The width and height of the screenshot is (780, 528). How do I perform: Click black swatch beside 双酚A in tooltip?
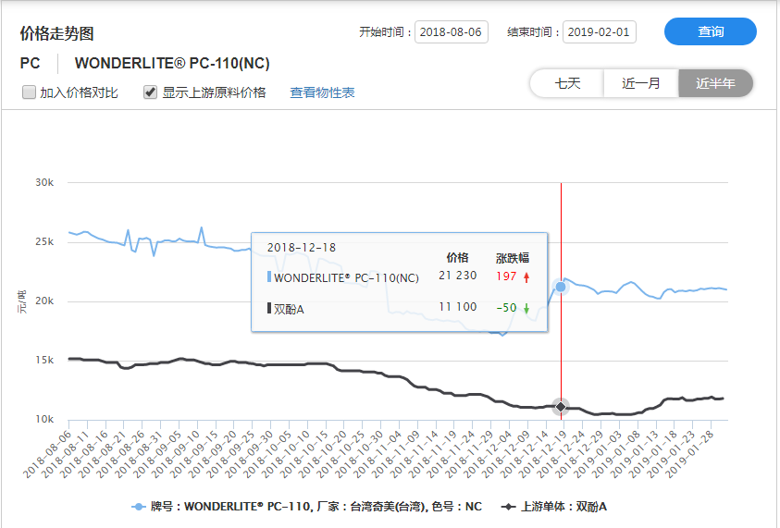269,308
